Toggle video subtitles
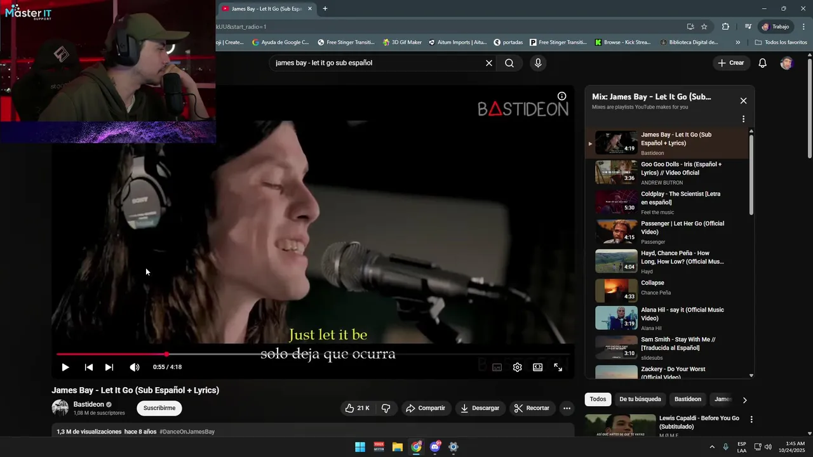 coord(497,367)
